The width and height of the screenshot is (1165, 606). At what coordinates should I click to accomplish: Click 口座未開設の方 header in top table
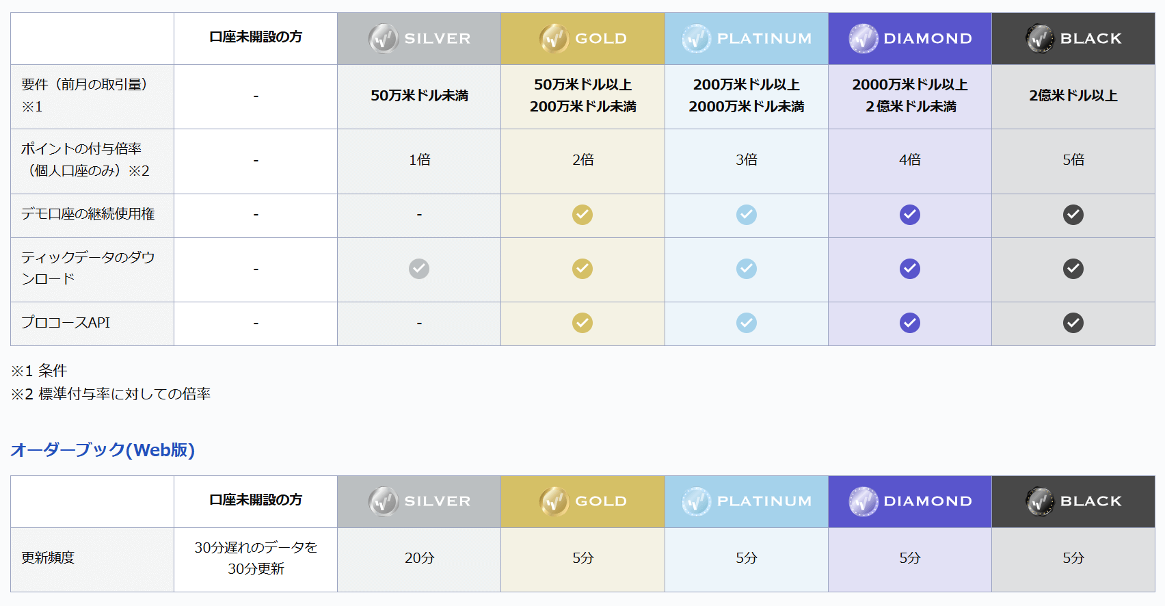[256, 37]
